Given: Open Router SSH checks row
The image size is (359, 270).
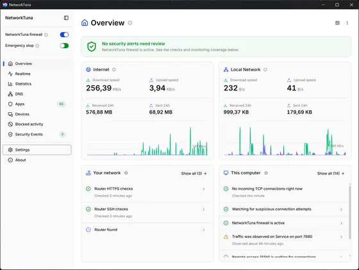Looking at the screenshot, I should pyautogui.click(x=146, y=212).
